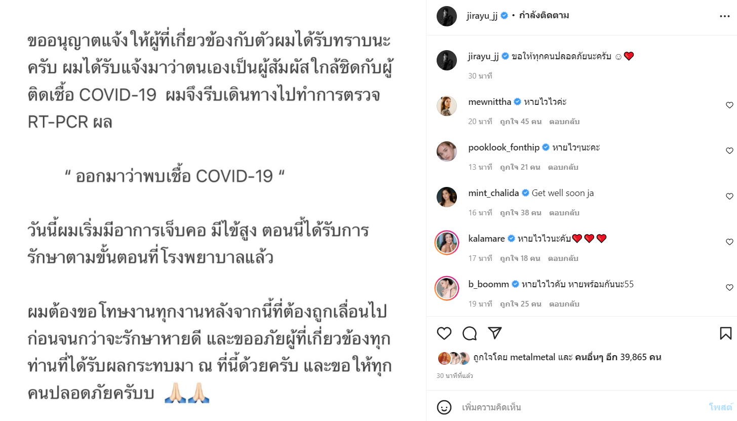Image resolution: width=737 pixels, height=421 pixels.
Task: Click the เพิ่มความคิดเห็น comment input field
Action: point(583,407)
